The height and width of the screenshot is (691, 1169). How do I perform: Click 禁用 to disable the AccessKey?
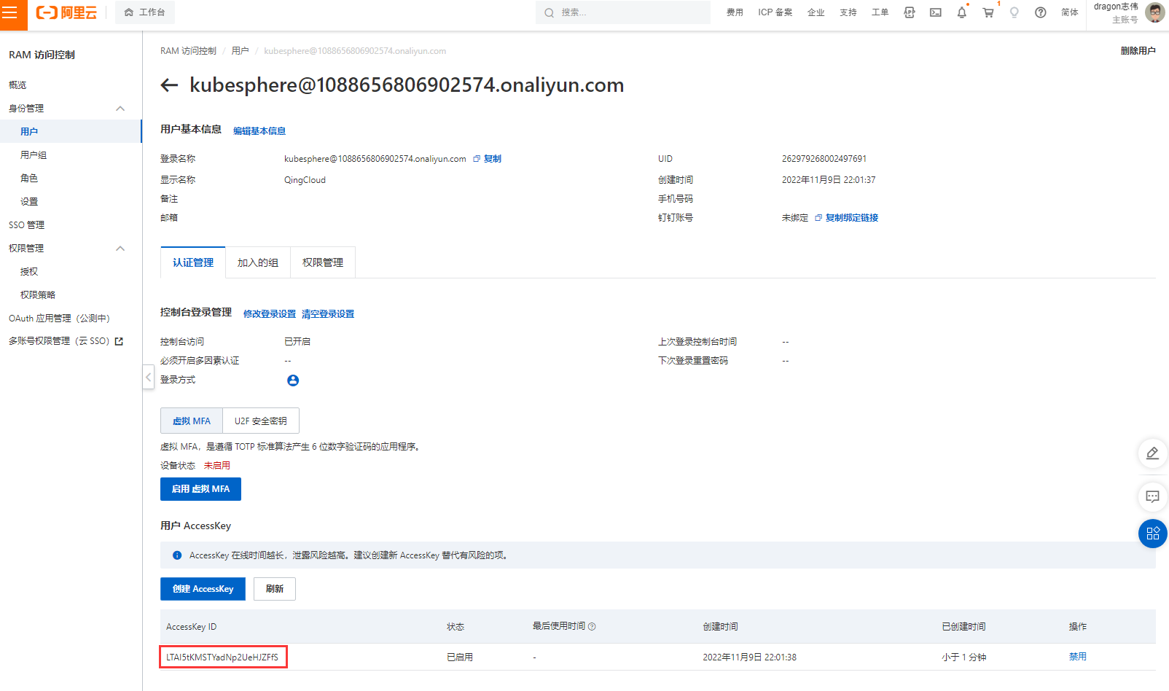coord(1078,657)
